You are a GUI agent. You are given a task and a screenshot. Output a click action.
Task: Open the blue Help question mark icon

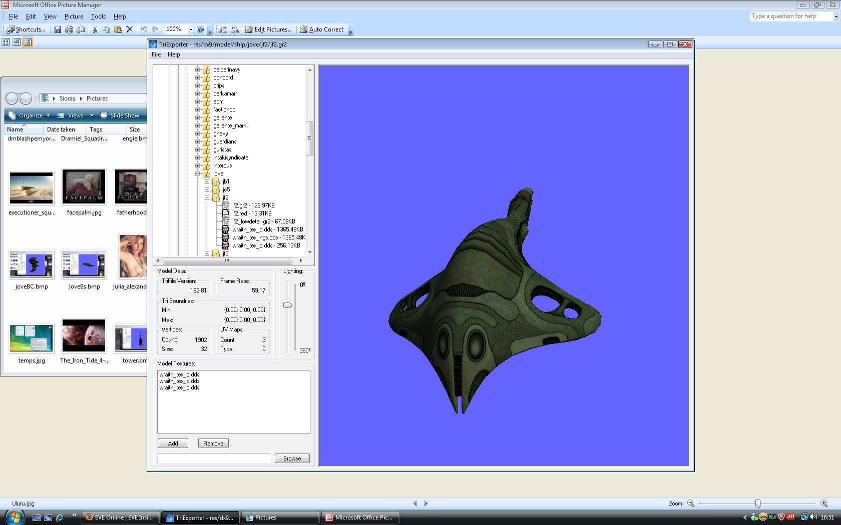tap(200, 29)
